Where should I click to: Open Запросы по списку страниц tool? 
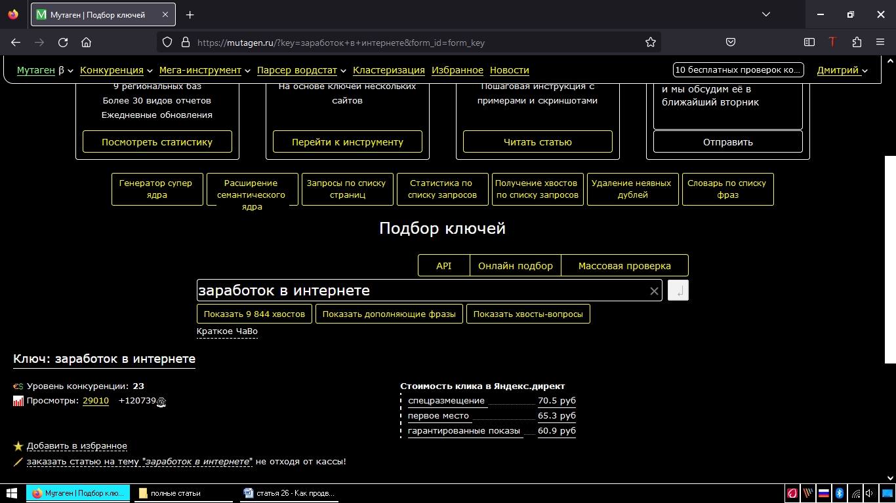(348, 189)
